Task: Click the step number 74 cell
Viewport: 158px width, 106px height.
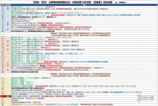Action: [2, 82]
